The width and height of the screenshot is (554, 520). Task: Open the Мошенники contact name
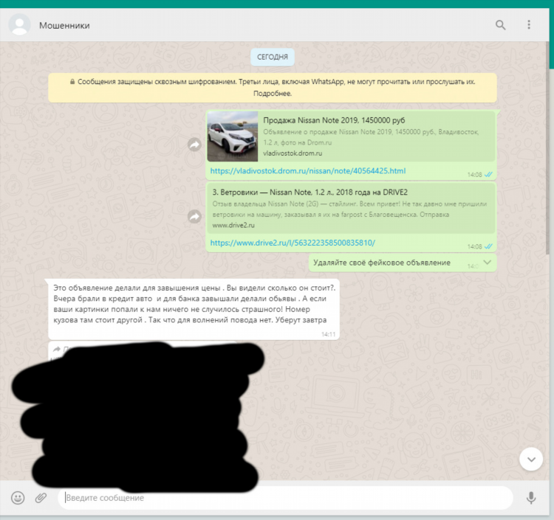64,25
